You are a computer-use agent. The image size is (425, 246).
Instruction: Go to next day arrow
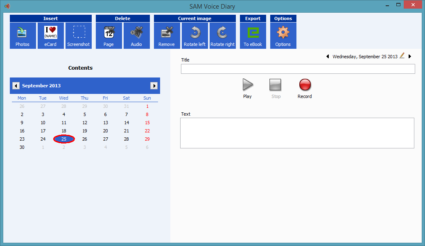(x=410, y=57)
